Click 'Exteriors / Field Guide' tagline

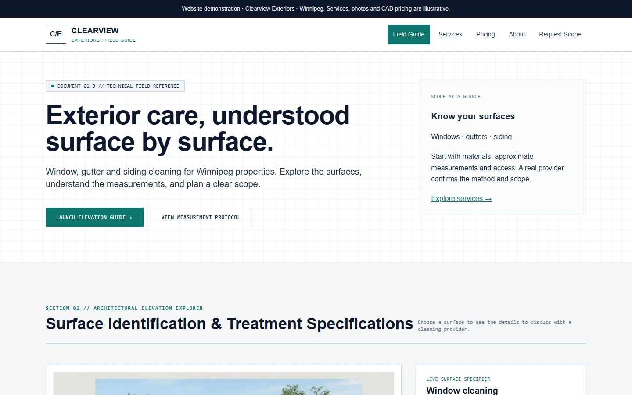pyautogui.click(x=104, y=40)
